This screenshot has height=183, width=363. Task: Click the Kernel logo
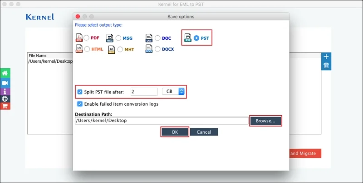point(40,17)
